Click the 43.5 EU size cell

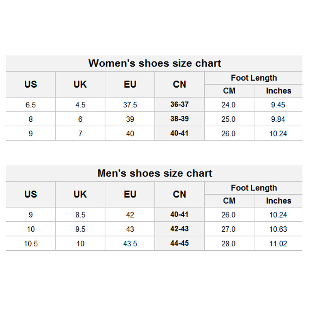(130, 244)
